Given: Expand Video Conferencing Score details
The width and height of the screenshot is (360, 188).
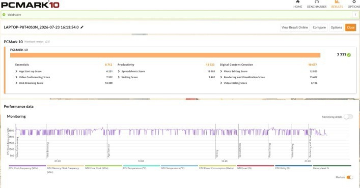Looking at the screenshot, I should tap(16, 77).
